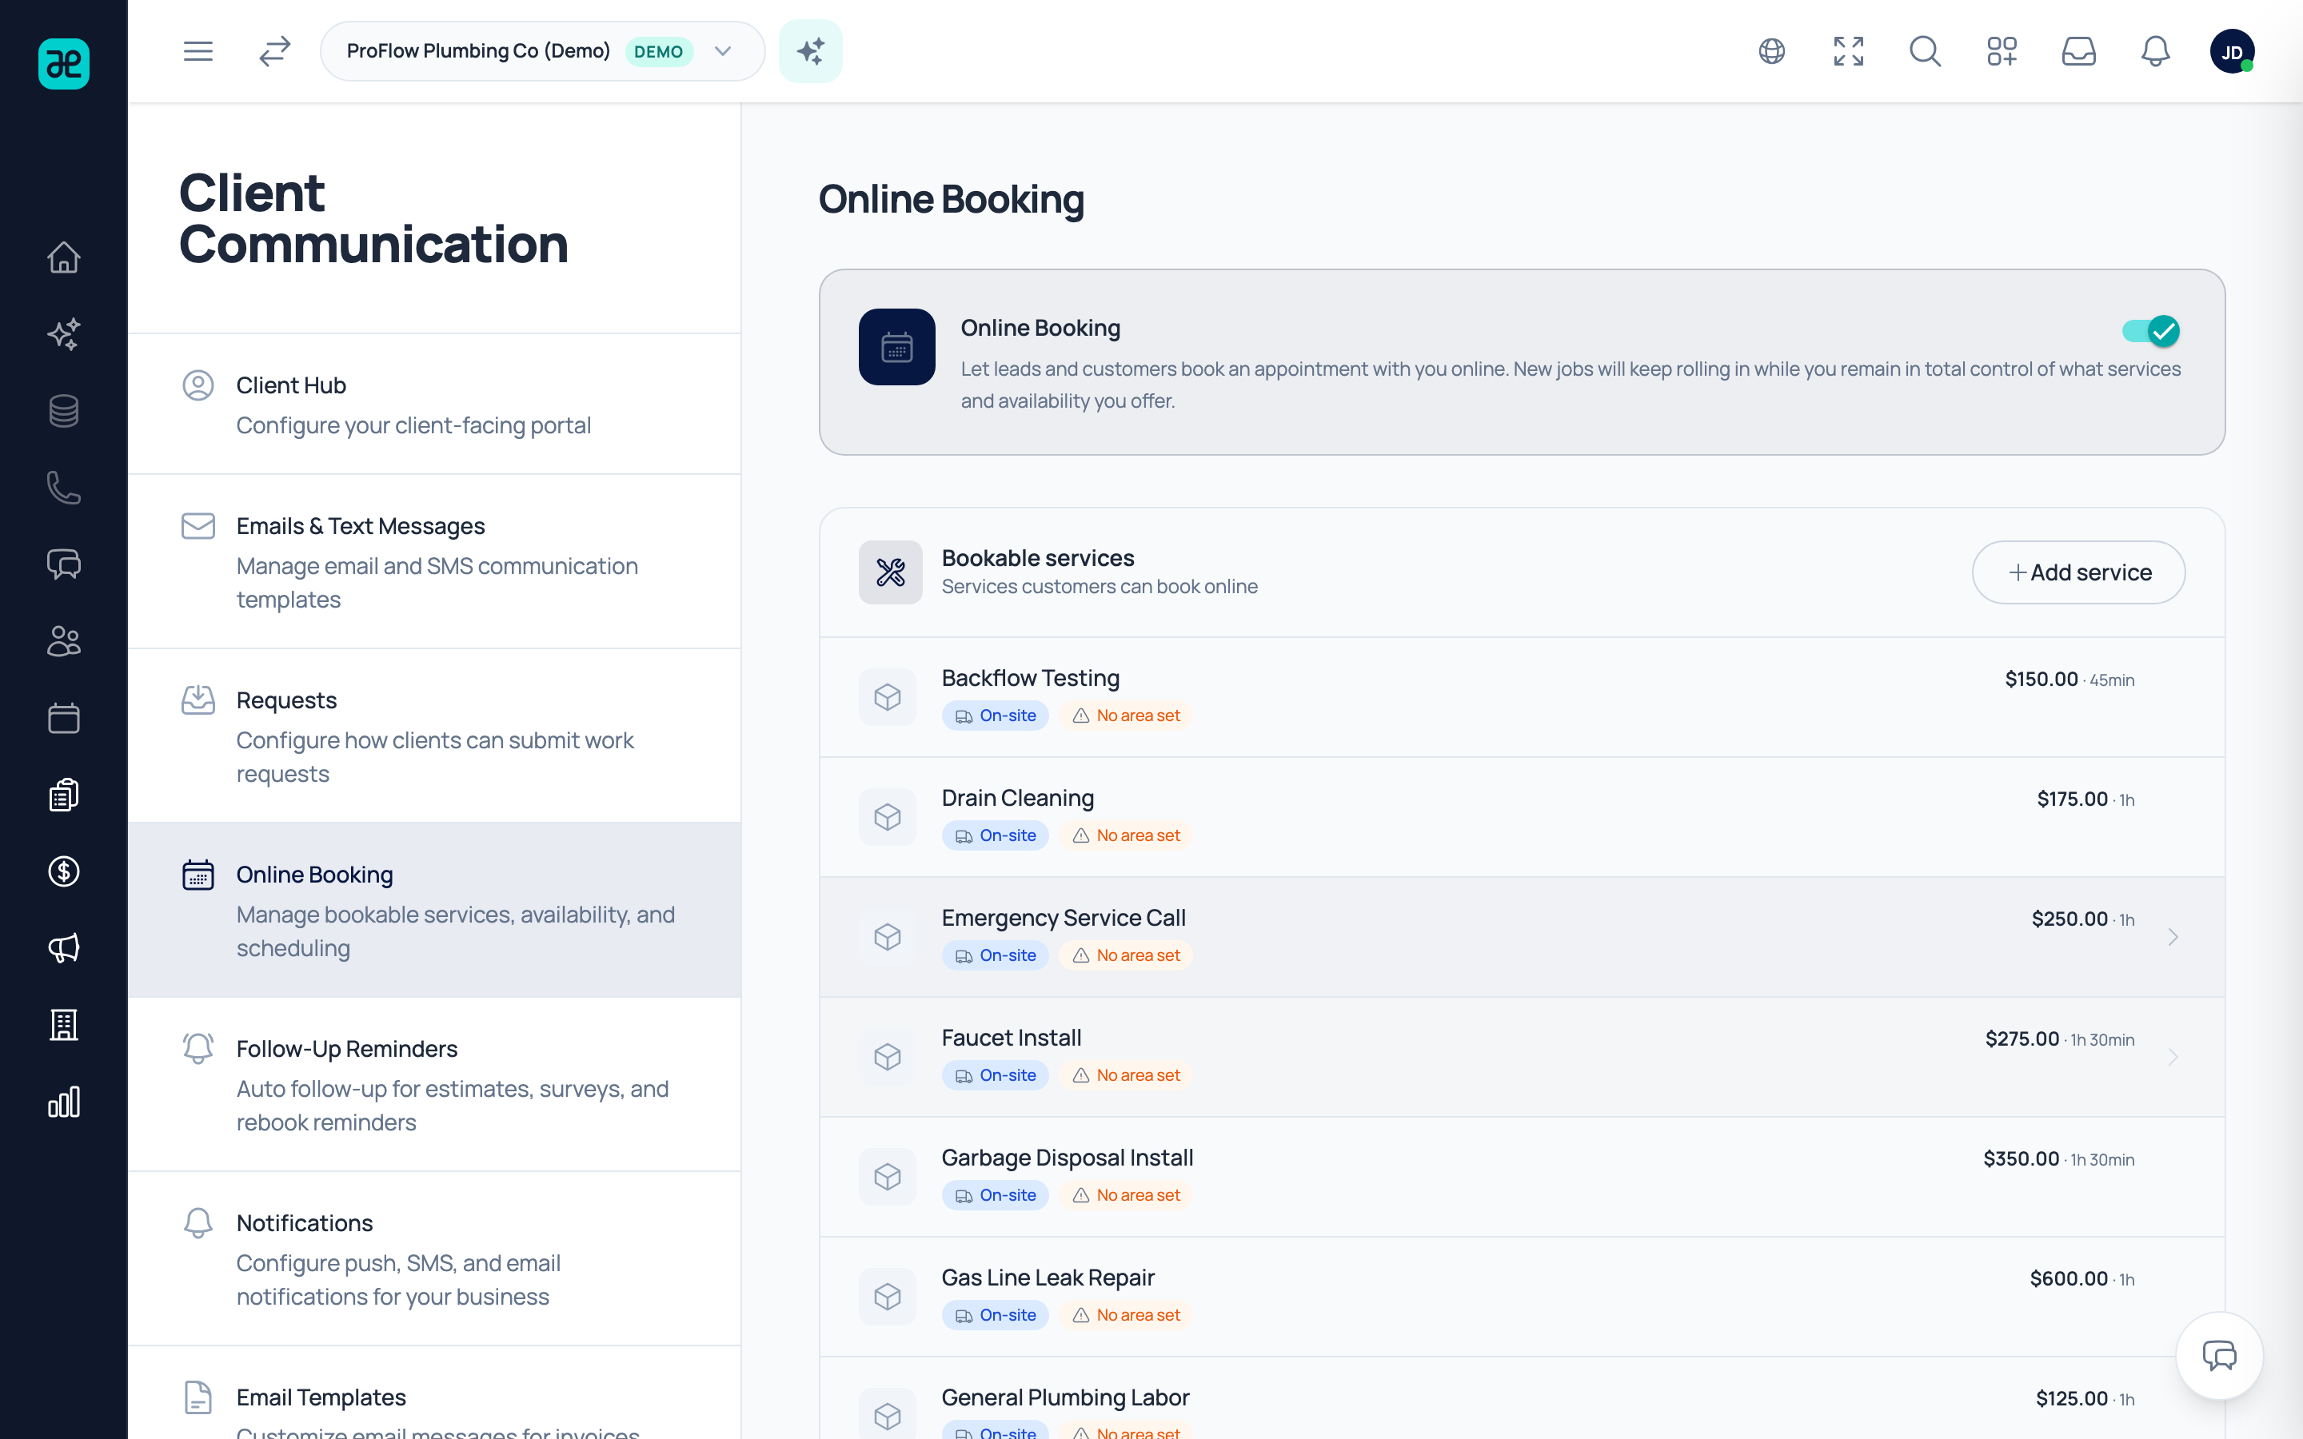
Task: Select Online Booking in settings list
Action: tap(434, 910)
